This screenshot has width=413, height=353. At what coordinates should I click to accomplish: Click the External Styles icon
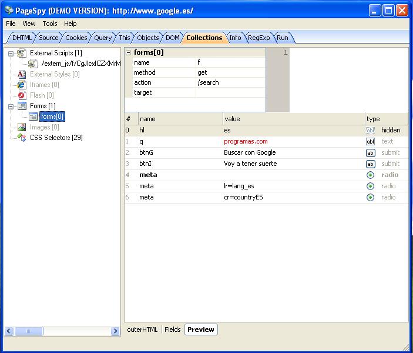point(21,74)
